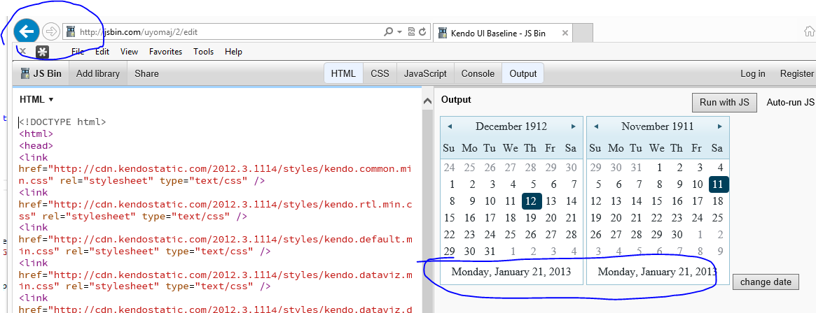Click the change date button

pyautogui.click(x=766, y=282)
